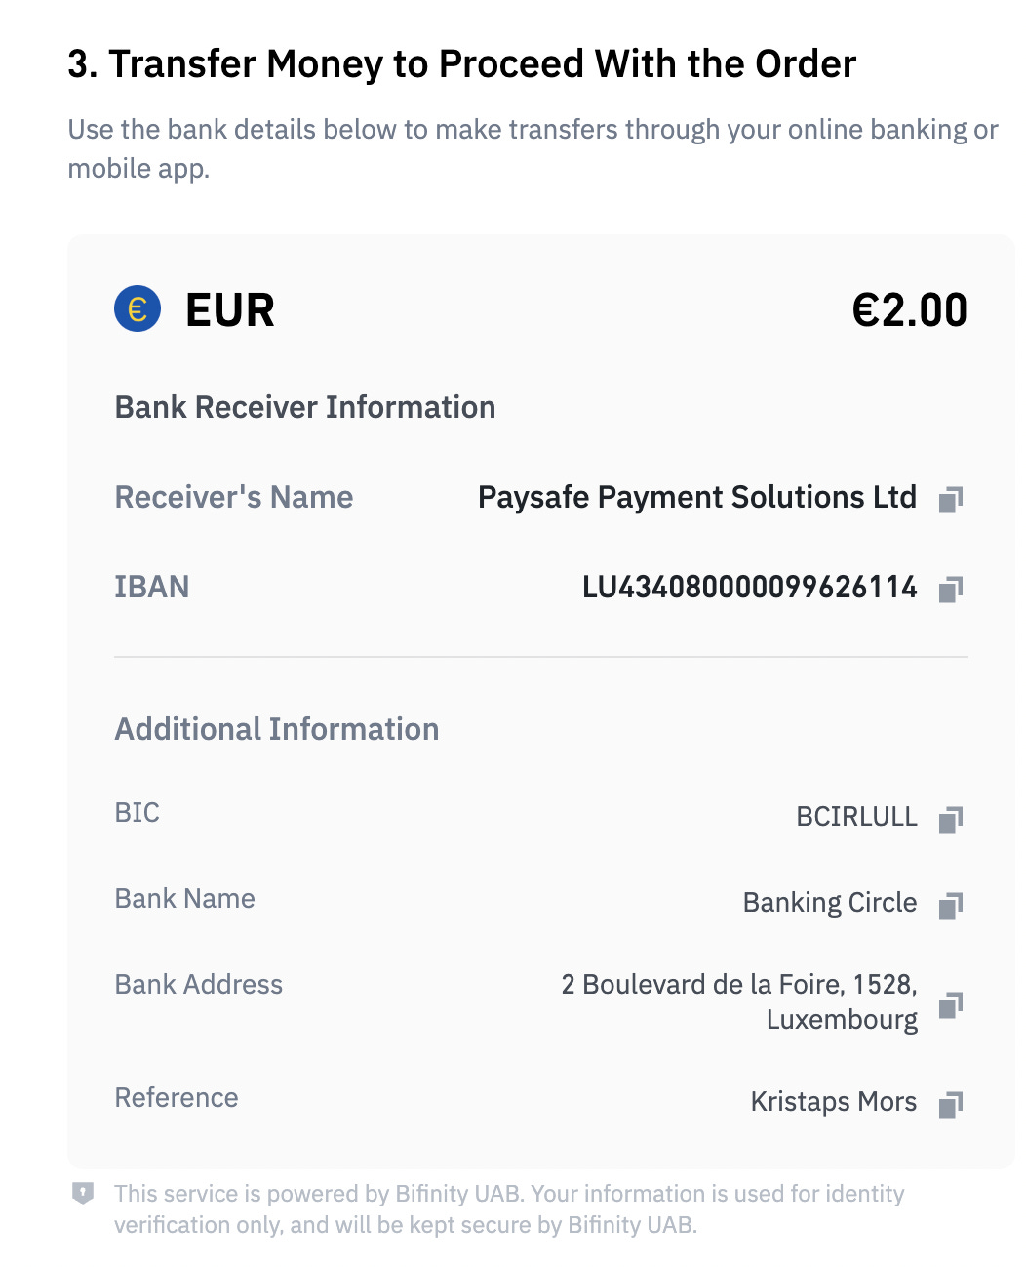
Task: Copy the Receiver's Name Paysafe Payment Solutions Ltd
Action: [x=951, y=499]
